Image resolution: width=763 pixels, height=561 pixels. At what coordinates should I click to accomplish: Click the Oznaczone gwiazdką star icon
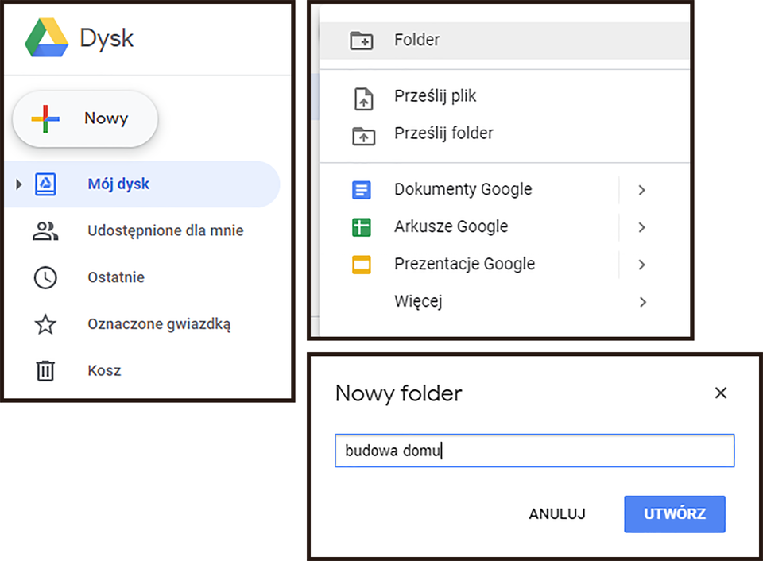pyautogui.click(x=45, y=324)
